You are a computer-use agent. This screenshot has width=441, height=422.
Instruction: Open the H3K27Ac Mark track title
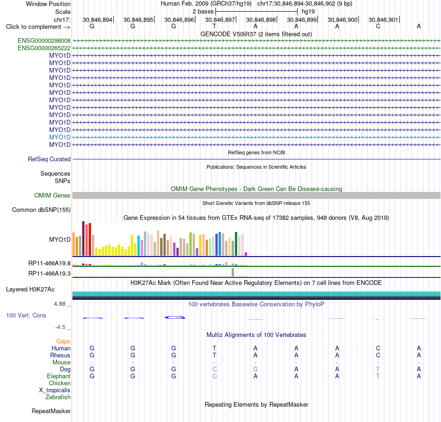[256, 283]
